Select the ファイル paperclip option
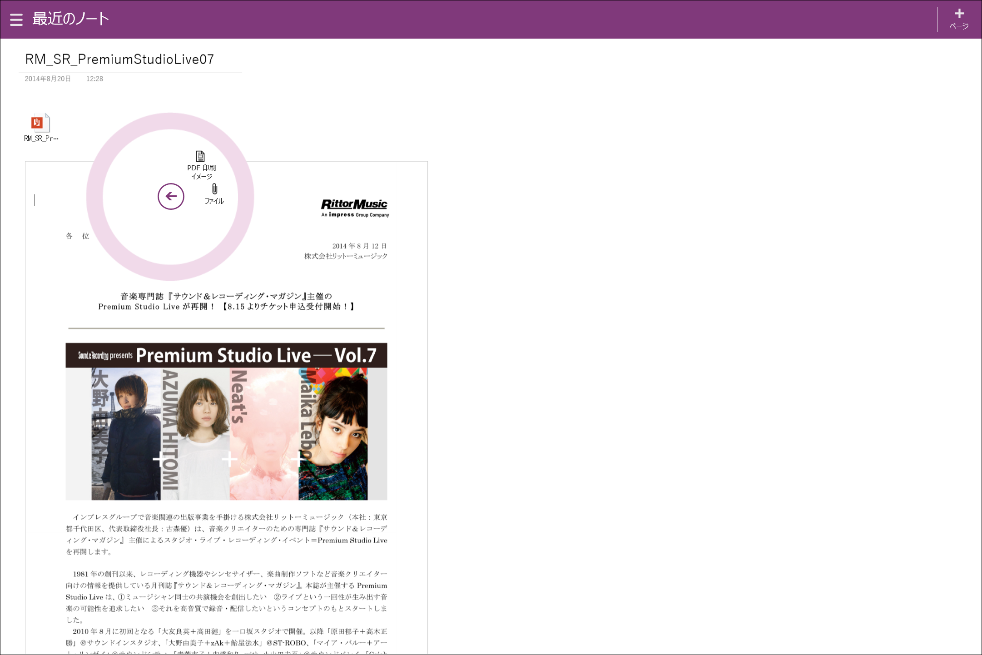 coord(214,194)
